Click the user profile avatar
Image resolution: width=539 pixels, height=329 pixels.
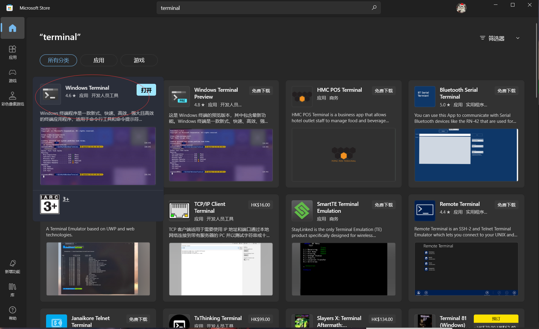pyautogui.click(x=461, y=8)
